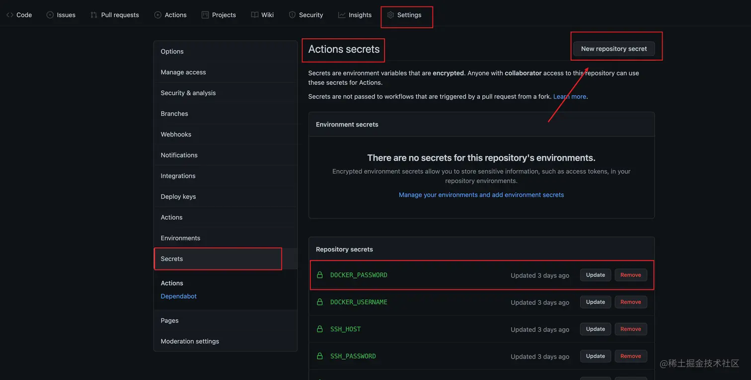Open Actions settings in the sidebar

point(225,217)
